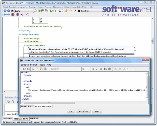
Task: Toggle bold in main toolbar
Action: point(79,11)
